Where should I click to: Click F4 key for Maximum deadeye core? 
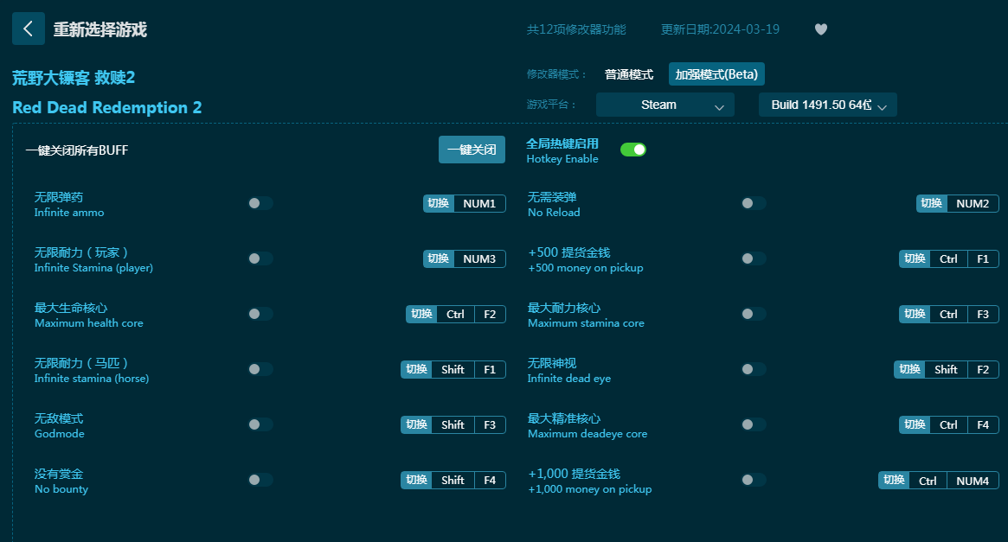tap(983, 424)
